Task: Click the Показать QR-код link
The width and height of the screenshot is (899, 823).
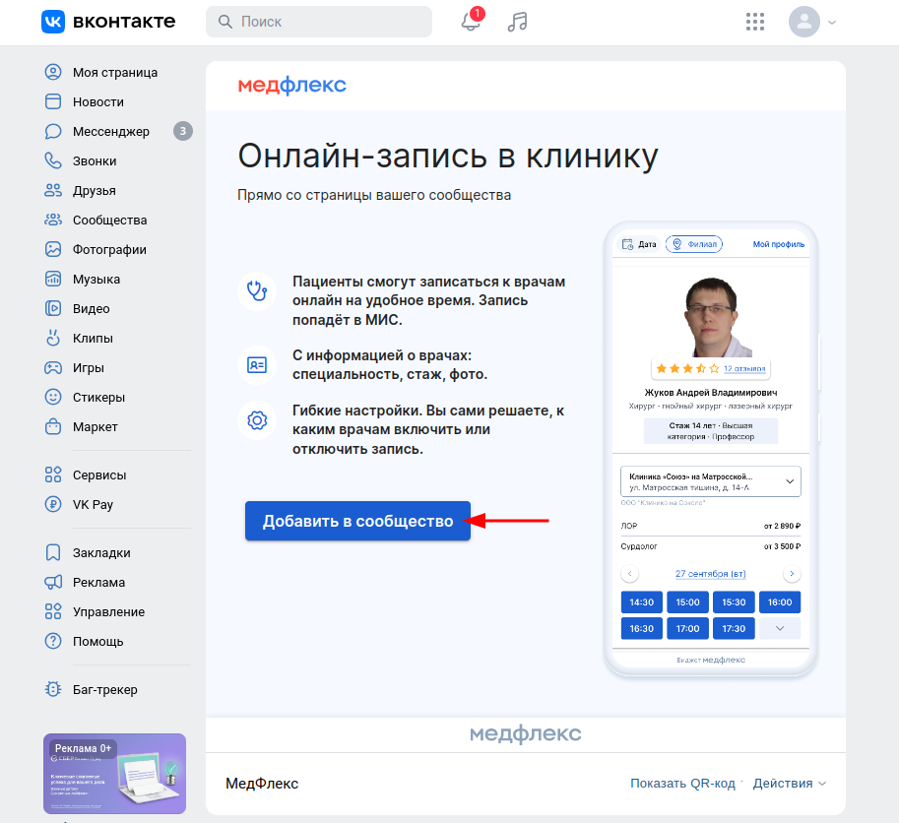Action: tap(682, 784)
